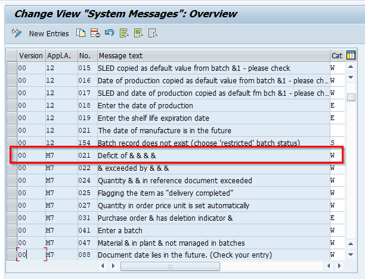Screen dimensions: 365x279
Task: Click 'SLED copied as default value' message text
Action: [194, 68]
